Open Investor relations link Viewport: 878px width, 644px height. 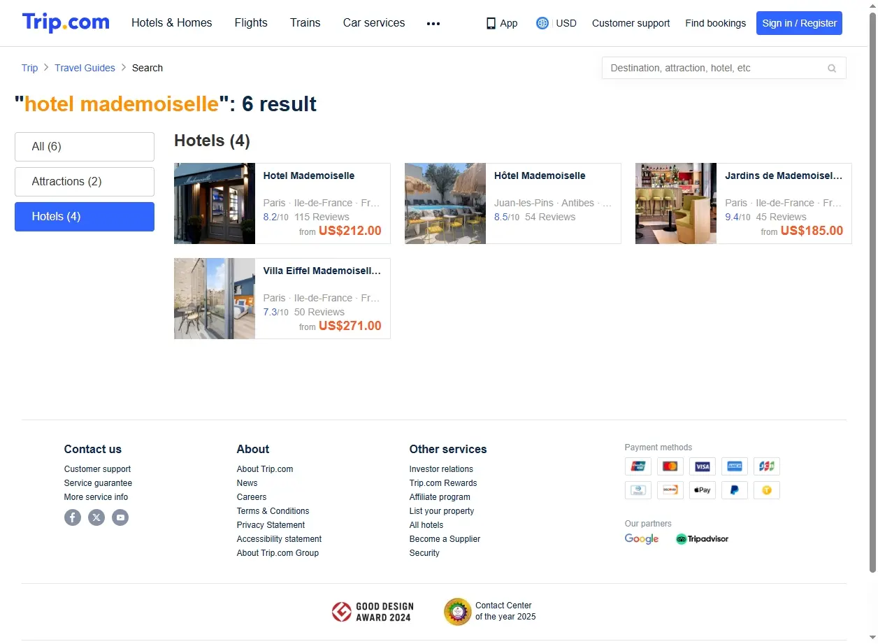pyautogui.click(x=441, y=469)
